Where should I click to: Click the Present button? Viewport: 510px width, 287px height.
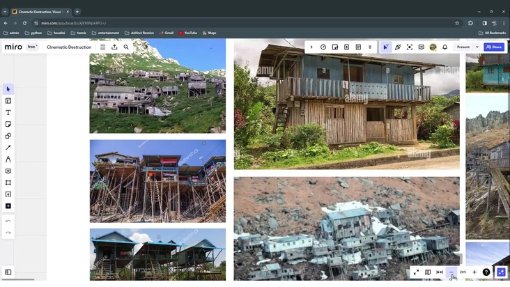463,47
